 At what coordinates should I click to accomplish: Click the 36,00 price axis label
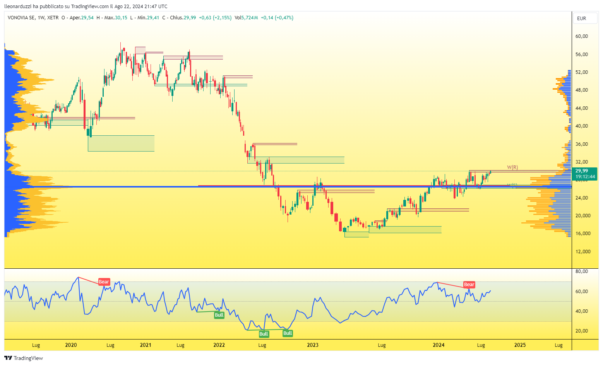point(582,144)
